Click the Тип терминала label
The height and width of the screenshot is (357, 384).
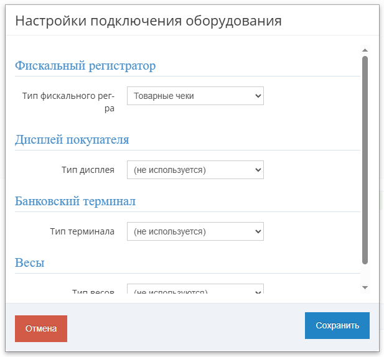[x=82, y=231]
